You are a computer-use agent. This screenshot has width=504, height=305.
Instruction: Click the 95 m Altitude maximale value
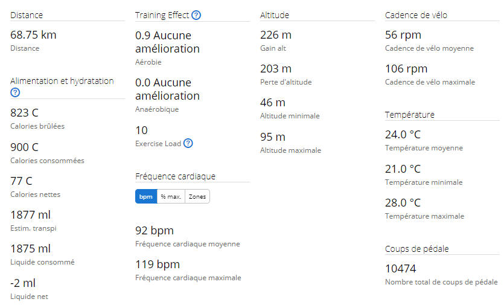[x=273, y=136]
